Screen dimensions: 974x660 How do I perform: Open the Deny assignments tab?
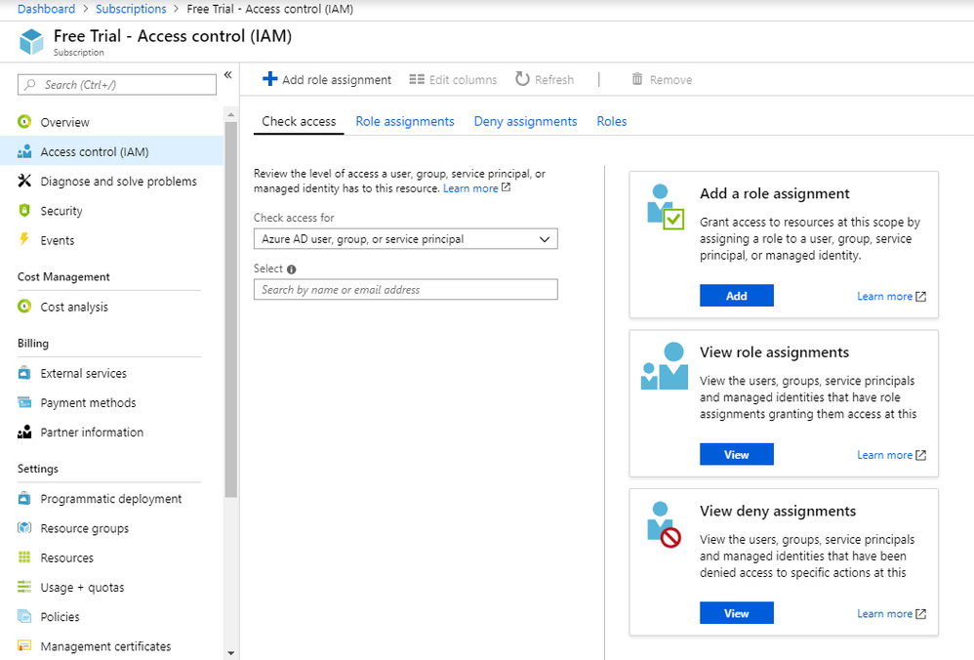coord(525,121)
